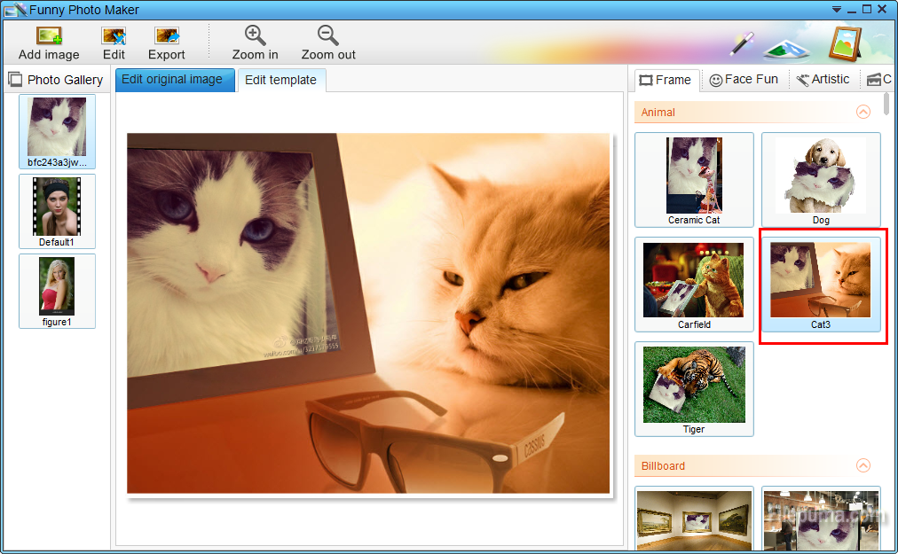Image resolution: width=898 pixels, height=554 pixels.
Task: Open the title bar dropdown arrow menu
Action: [x=835, y=9]
